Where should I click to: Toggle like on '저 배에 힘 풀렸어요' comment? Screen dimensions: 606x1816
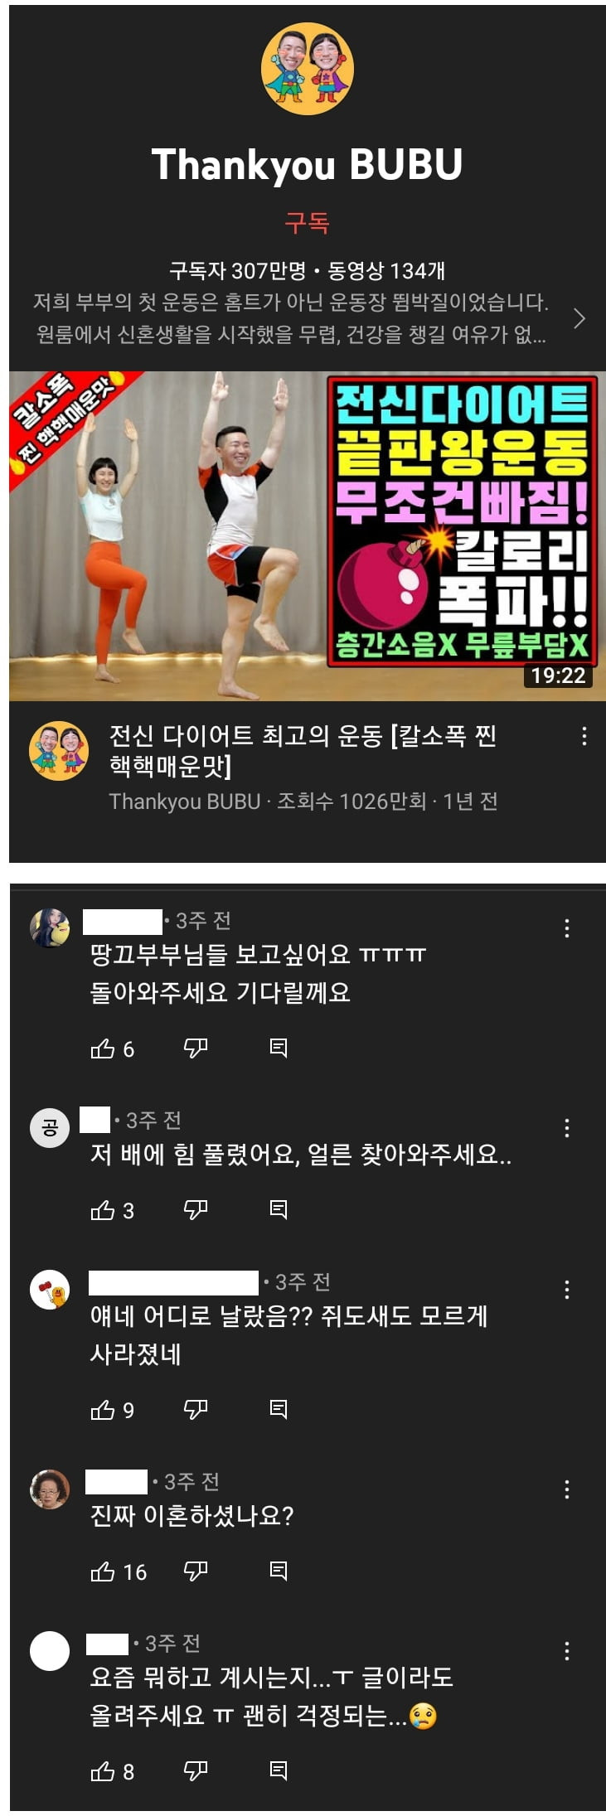(x=102, y=1210)
